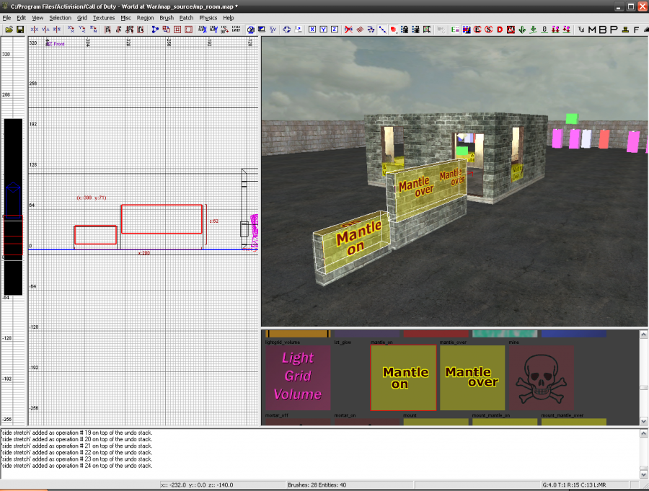
Task: Toggle the Y axis button
Action: pyautogui.click(x=323, y=30)
